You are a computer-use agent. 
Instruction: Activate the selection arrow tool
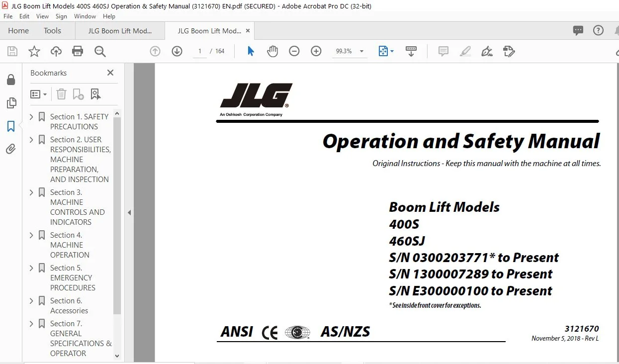pyautogui.click(x=251, y=51)
